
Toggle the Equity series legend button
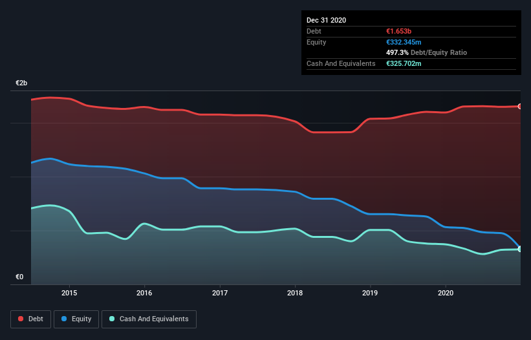(76, 319)
